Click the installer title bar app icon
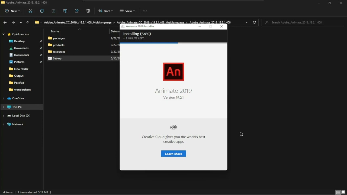The image size is (347, 195). pyautogui.click(x=123, y=26)
